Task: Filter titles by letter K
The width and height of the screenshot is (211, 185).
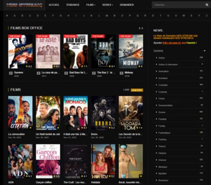Action: [91, 16]
